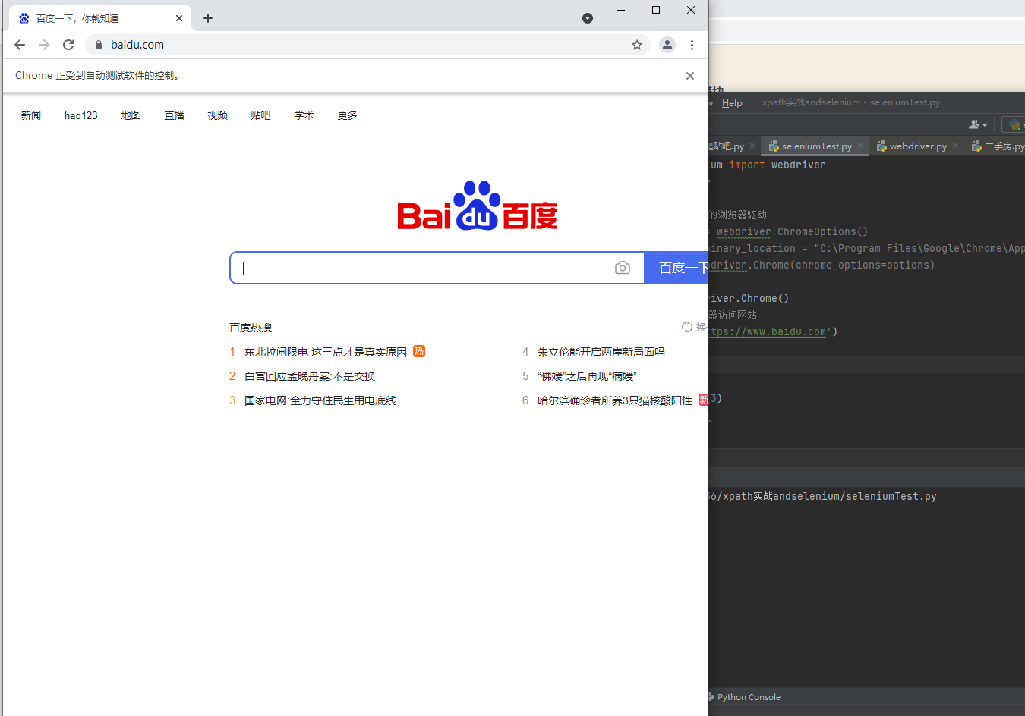The width and height of the screenshot is (1025, 716).
Task: Click the Baidu logo
Action: 478,206
